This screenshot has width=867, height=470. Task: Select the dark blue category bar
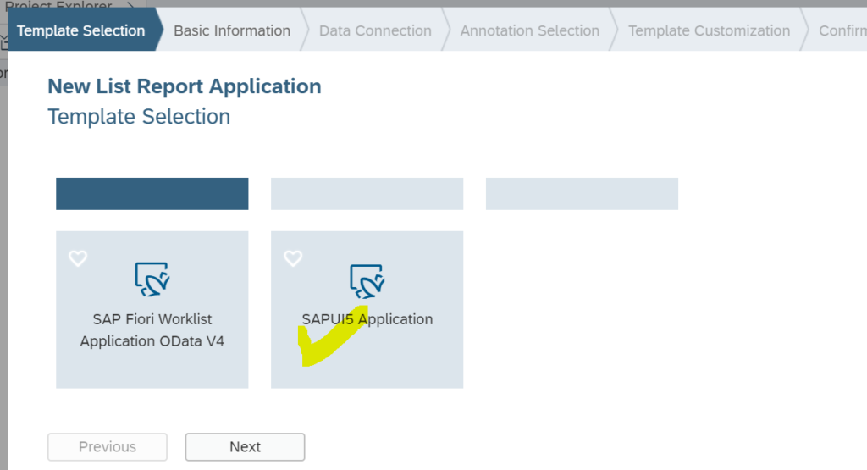[x=152, y=194]
